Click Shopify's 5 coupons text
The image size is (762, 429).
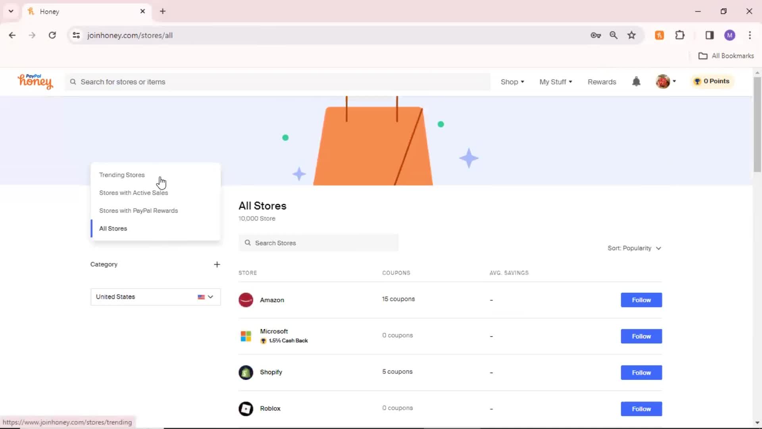pos(397,372)
